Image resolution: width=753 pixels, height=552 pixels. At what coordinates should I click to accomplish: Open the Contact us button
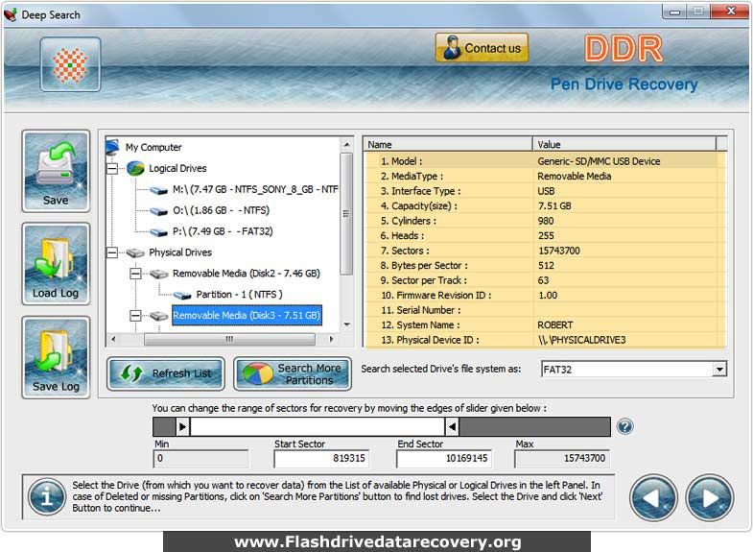click(482, 48)
